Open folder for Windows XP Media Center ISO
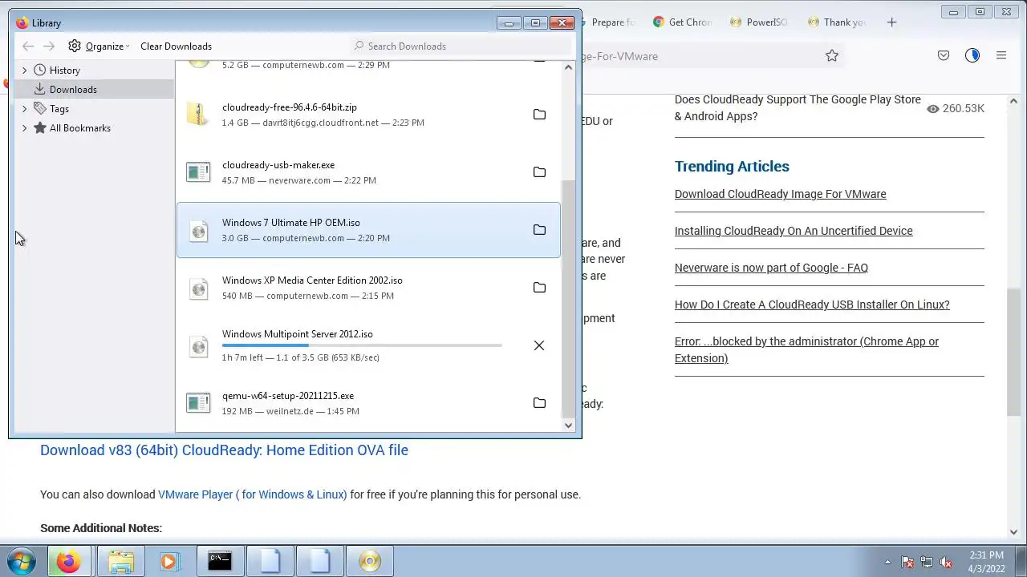 click(539, 288)
